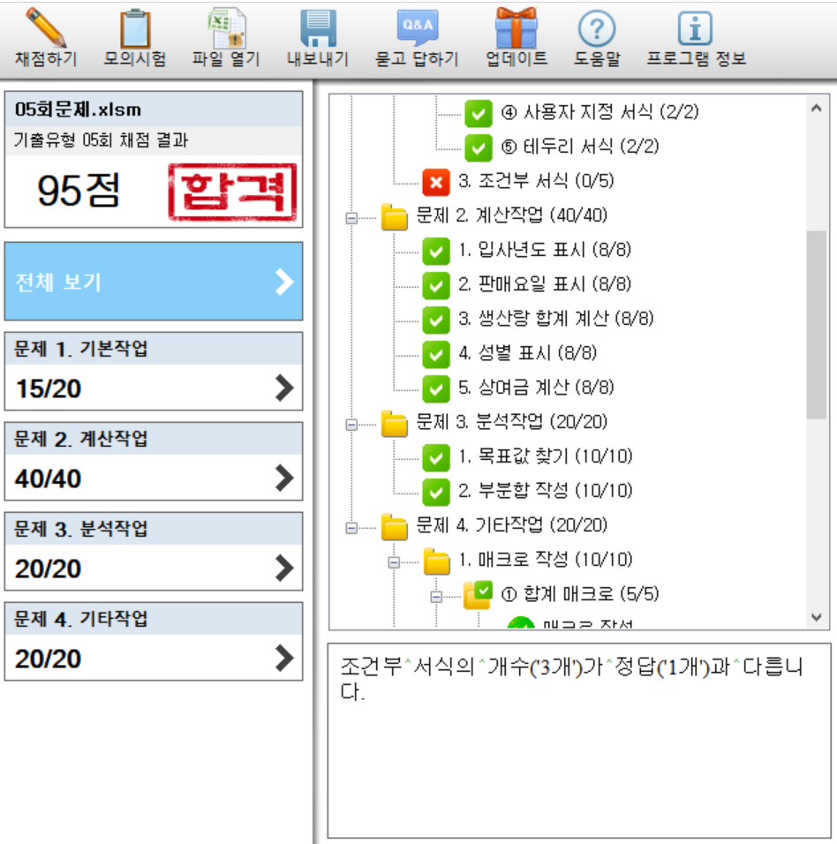Image resolution: width=837 pixels, height=844 pixels.
Task: Open 도움말 question mark icon
Action: coord(597,27)
